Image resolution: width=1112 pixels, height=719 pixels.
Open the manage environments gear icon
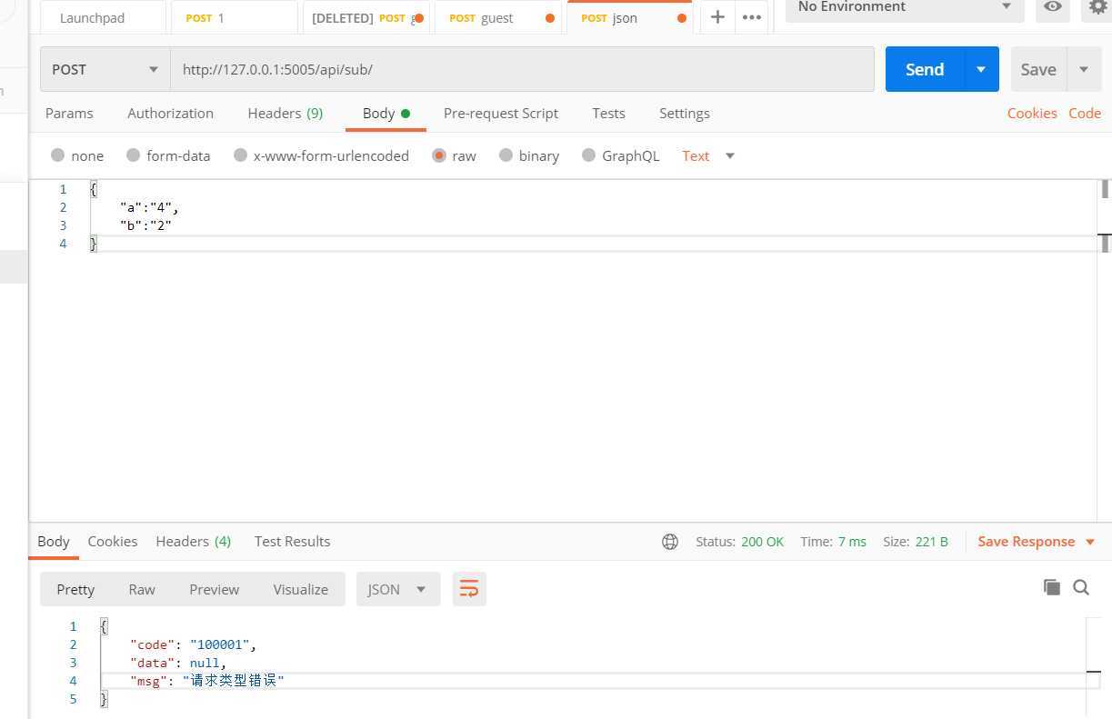point(1098,7)
